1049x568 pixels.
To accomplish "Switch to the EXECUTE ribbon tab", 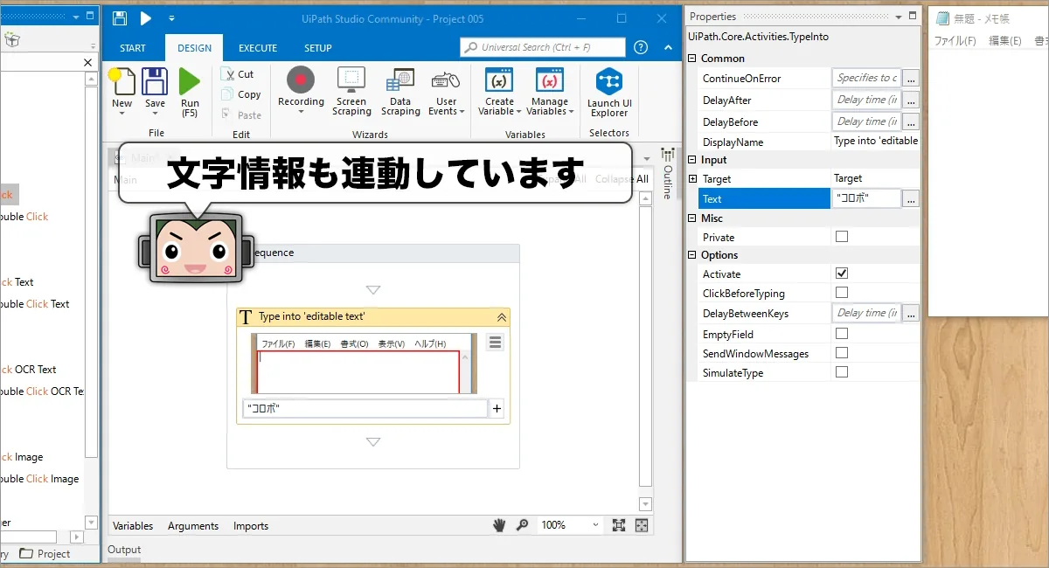I will click(x=258, y=48).
